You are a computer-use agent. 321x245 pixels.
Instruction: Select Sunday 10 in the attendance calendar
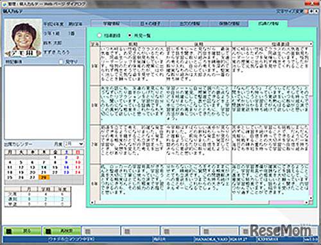[78, 162]
